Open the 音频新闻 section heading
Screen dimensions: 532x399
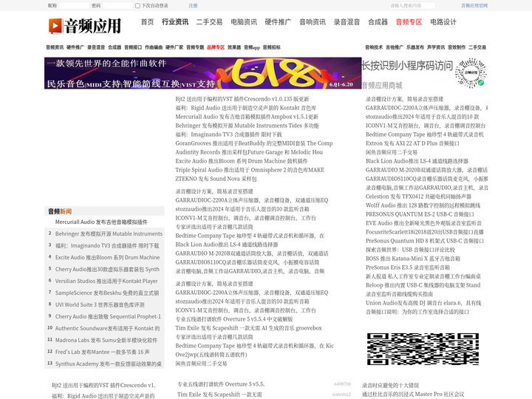60,211
